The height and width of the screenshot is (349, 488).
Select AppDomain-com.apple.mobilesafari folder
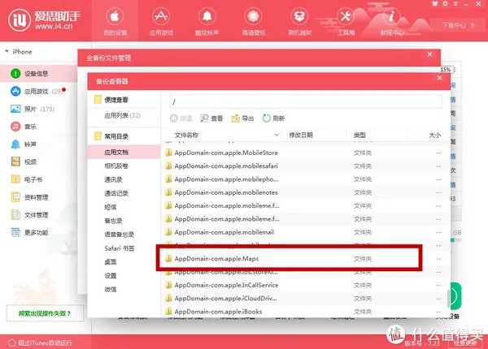click(x=306, y=166)
